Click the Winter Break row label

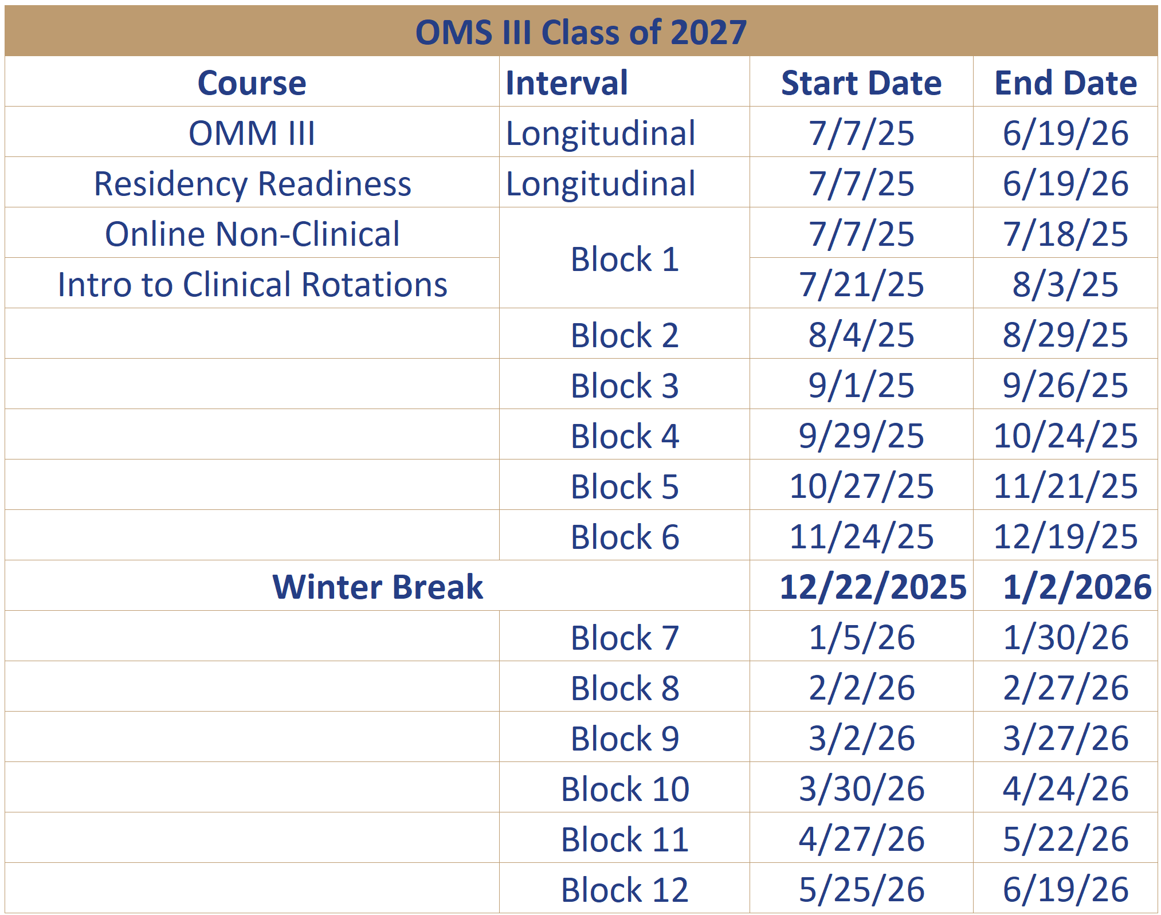point(378,587)
